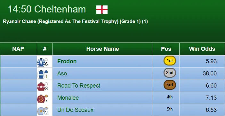
Task: Click the Pos column header
Action: [x=166, y=49]
